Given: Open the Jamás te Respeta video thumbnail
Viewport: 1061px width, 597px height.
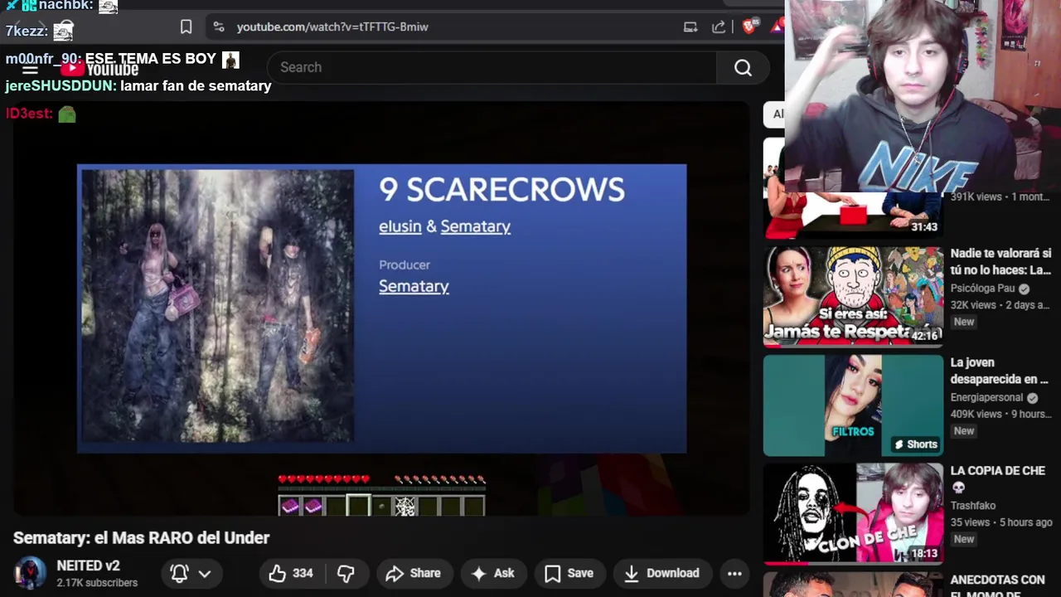Looking at the screenshot, I should coord(853,296).
